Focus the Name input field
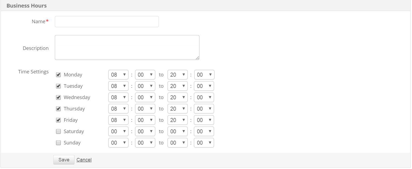Viewport: 412px width, 169px height. click(107, 22)
